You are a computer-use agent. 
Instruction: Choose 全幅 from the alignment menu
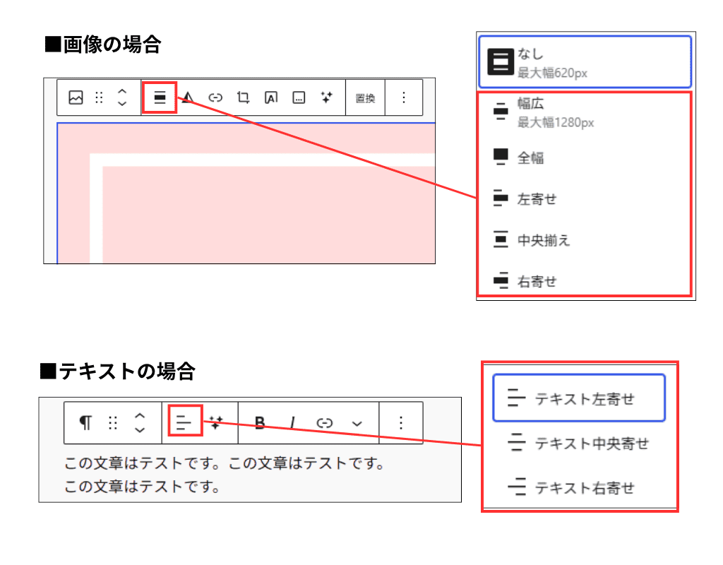point(530,157)
